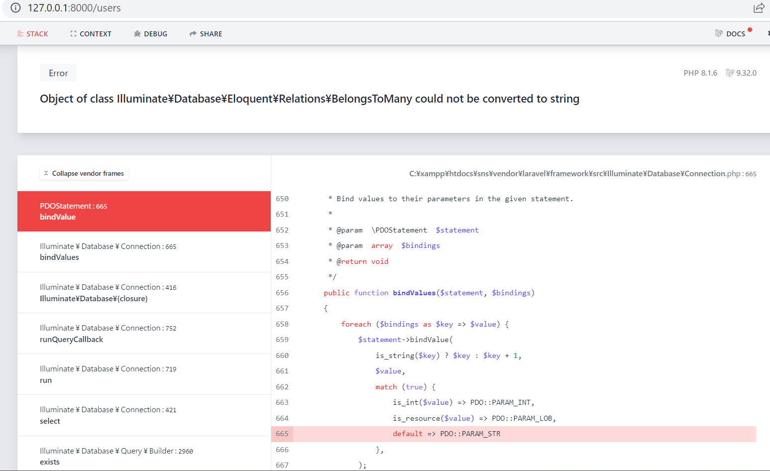The image size is (770, 471).
Task: Click the X icon on Collapse vendor frames
Action: tap(46, 173)
